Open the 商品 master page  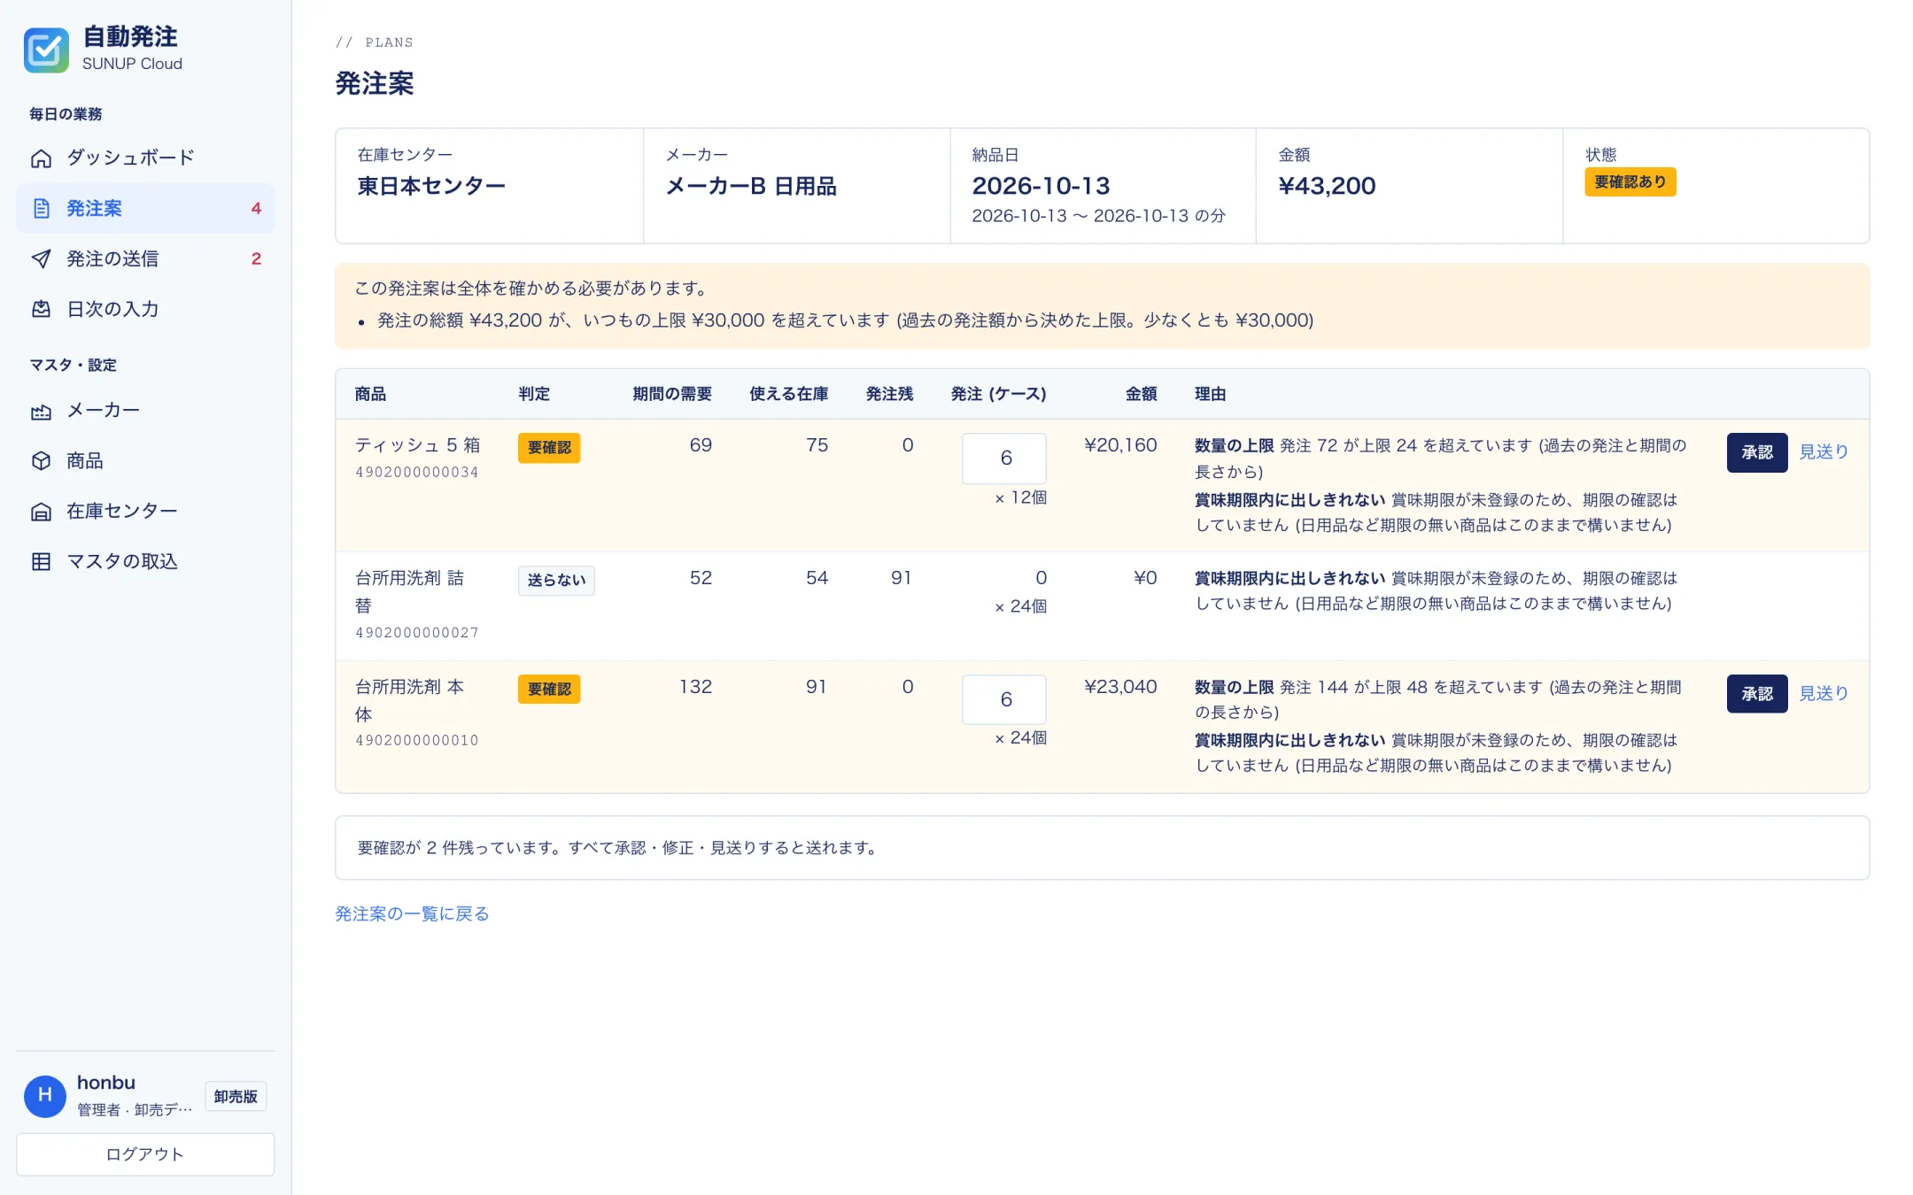pos(145,461)
